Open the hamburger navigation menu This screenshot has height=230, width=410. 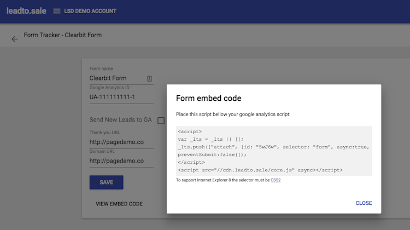point(57,11)
